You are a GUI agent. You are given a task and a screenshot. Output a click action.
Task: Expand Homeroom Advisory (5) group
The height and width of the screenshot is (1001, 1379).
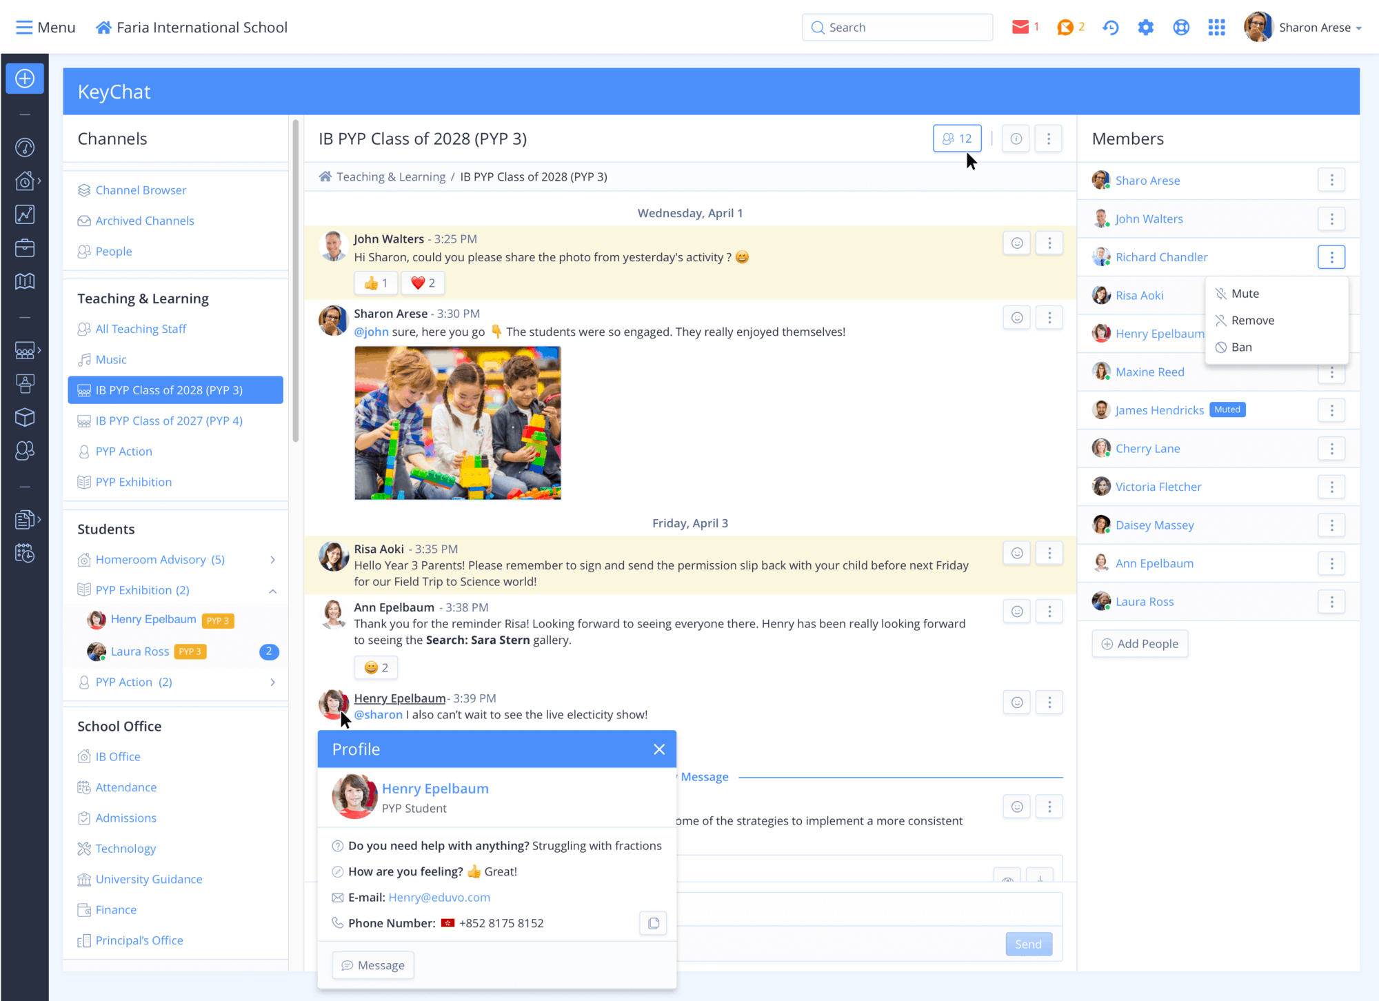pyautogui.click(x=273, y=560)
